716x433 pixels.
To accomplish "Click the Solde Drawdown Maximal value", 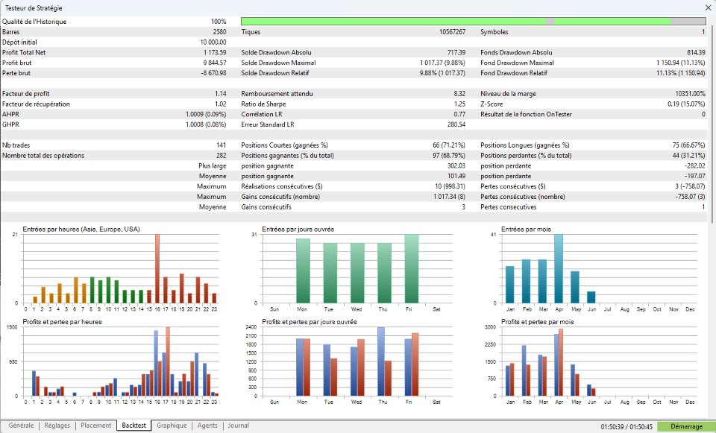I will coord(442,63).
